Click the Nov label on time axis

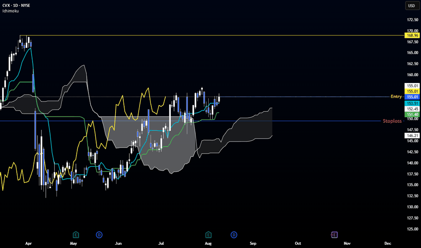point(347,243)
